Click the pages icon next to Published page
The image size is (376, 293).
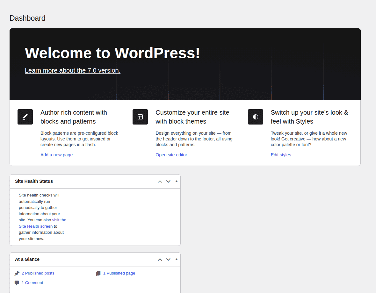click(98, 273)
